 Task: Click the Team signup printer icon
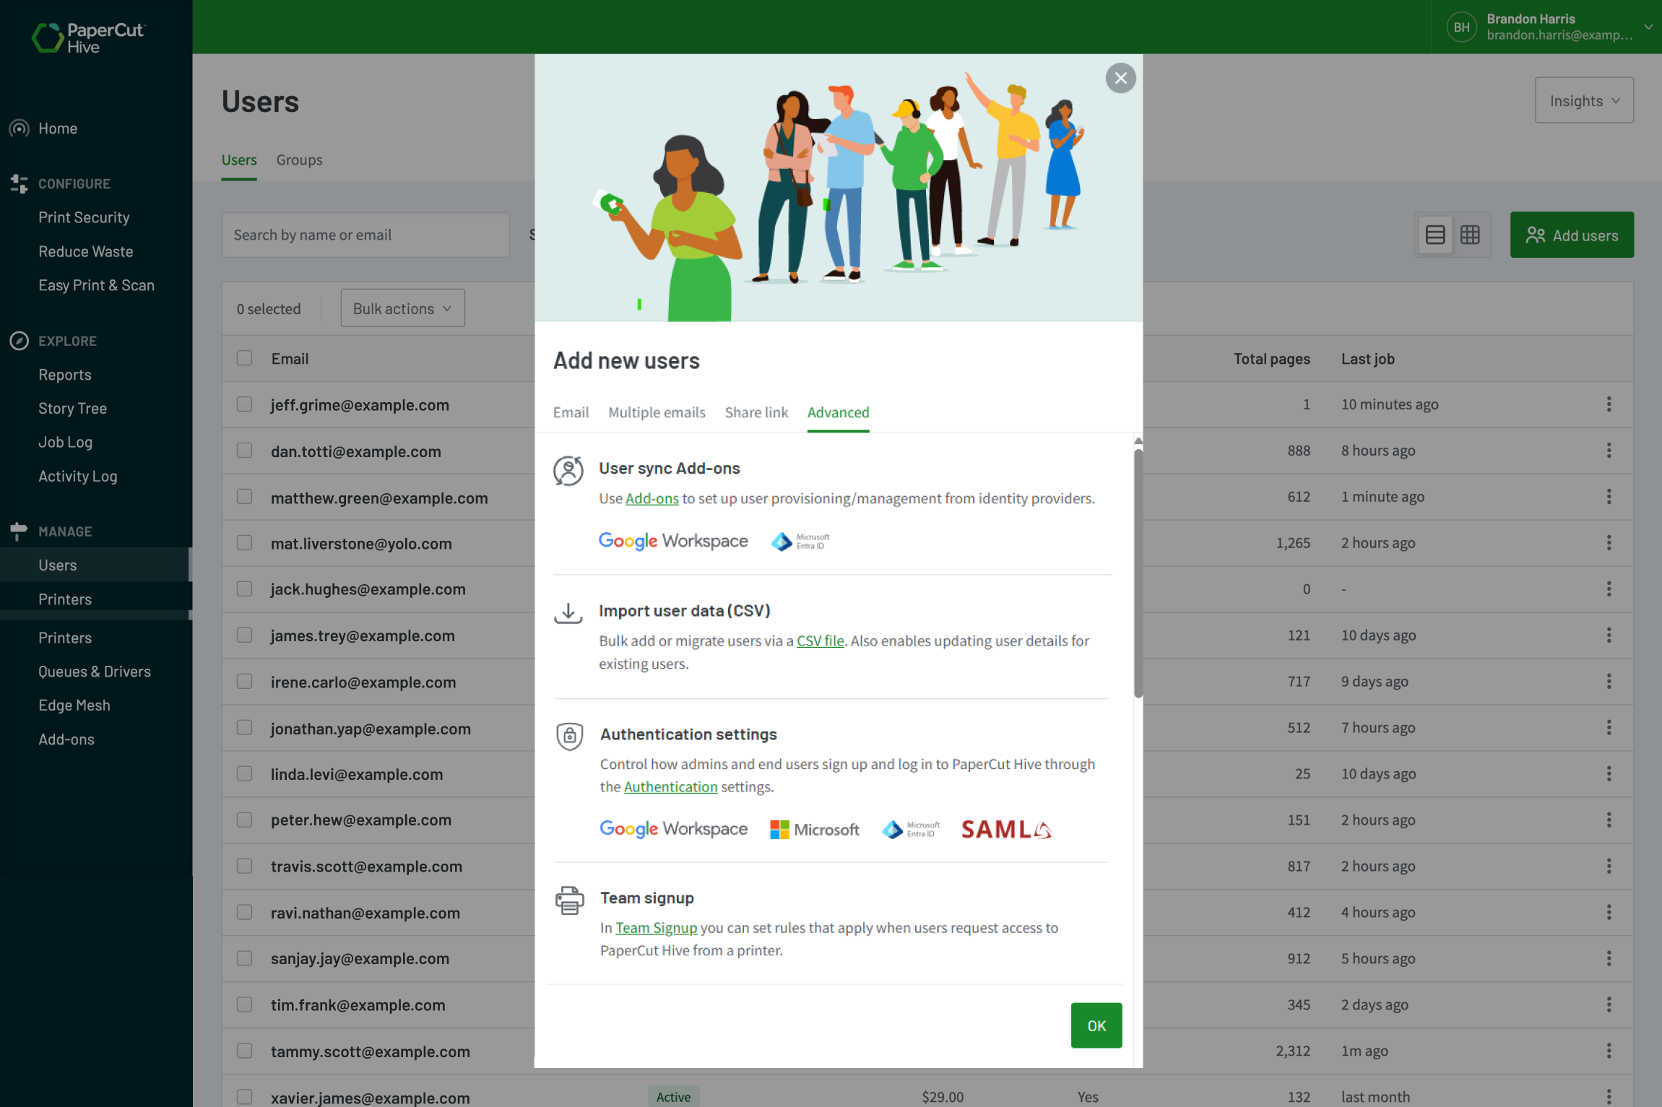click(x=568, y=900)
